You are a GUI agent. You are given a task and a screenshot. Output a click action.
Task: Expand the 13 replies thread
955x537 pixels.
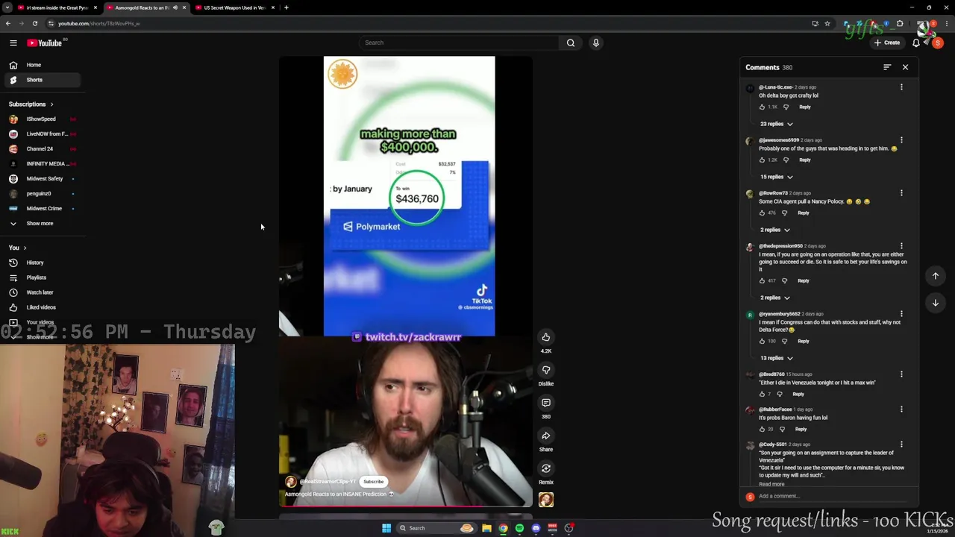776,358
